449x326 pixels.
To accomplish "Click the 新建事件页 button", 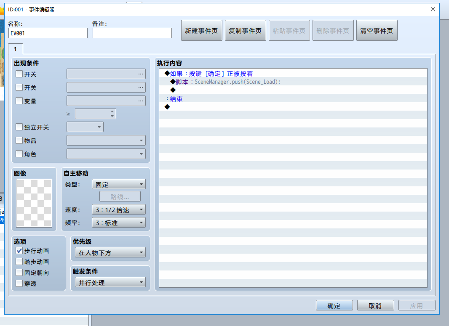I will point(202,30).
